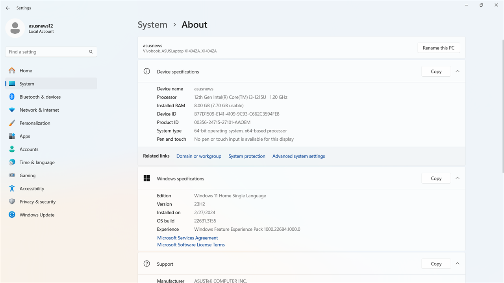Open Time & language settings
Image resolution: width=504 pixels, height=283 pixels.
pos(51,162)
